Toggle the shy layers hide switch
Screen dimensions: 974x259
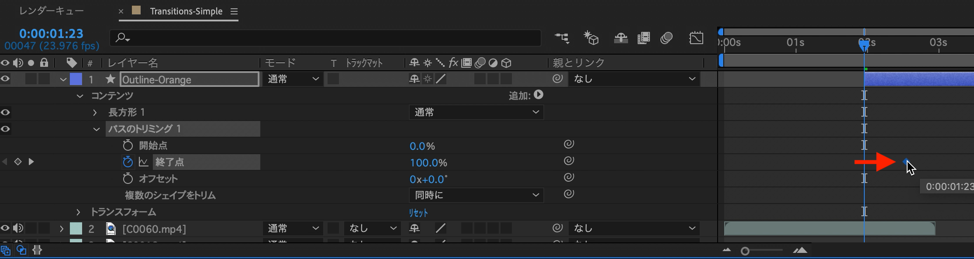[x=621, y=38]
